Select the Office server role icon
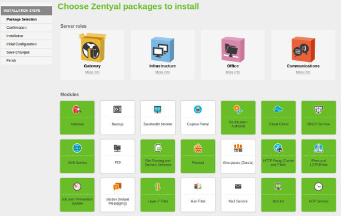This screenshot has width=341, height=216. [x=233, y=50]
